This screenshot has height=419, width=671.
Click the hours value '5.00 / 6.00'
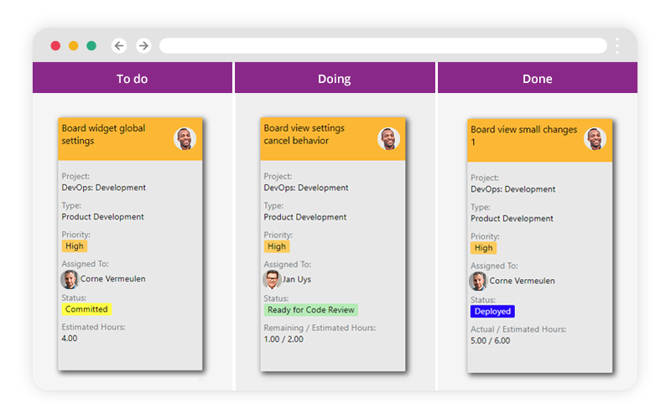(491, 341)
